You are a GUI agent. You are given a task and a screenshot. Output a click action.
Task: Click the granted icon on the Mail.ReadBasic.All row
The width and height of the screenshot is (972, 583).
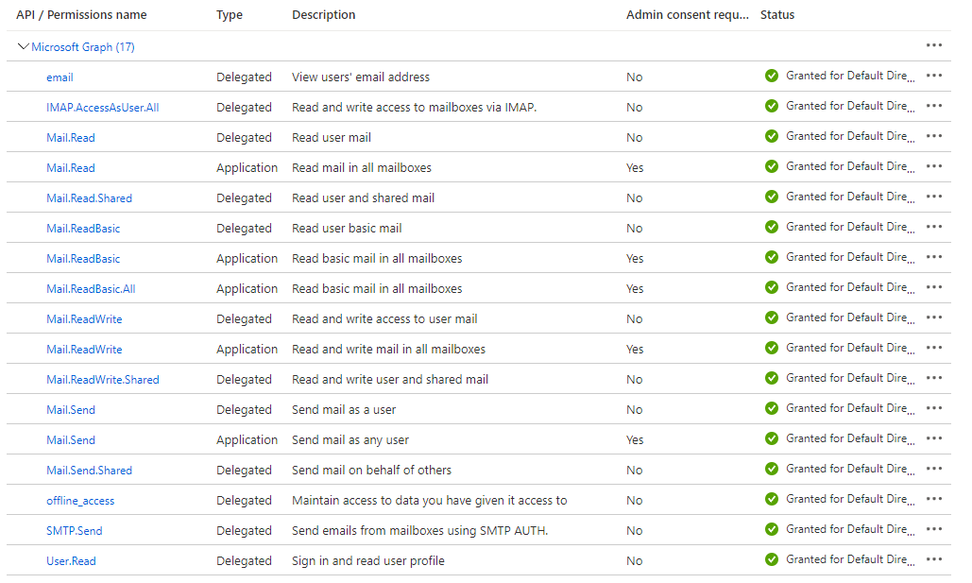pyautogui.click(x=773, y=287)
